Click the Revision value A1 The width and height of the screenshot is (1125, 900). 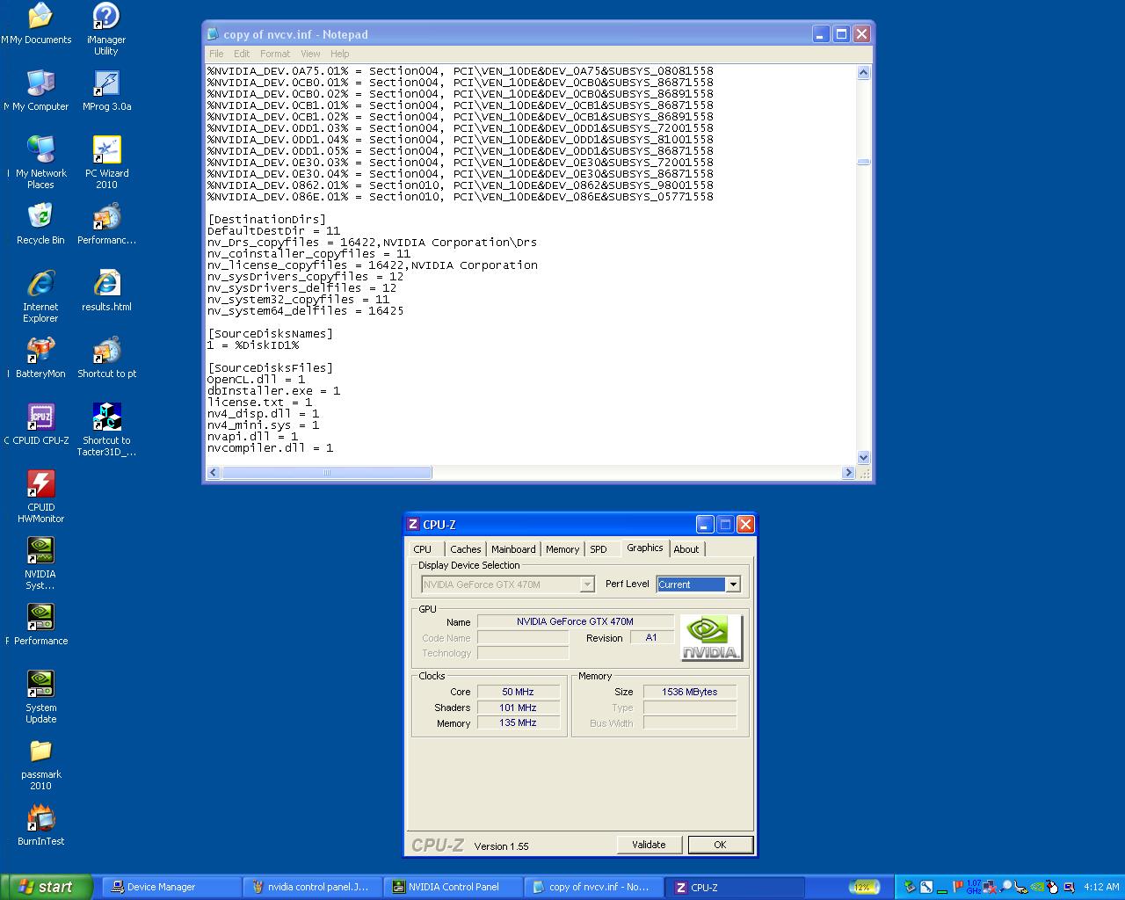651,637
